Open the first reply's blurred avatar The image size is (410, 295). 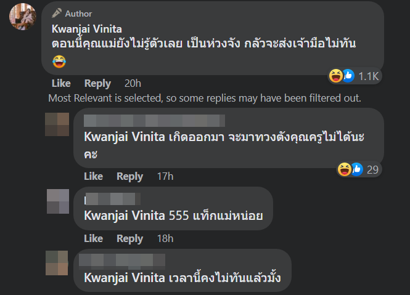point(57,124)
